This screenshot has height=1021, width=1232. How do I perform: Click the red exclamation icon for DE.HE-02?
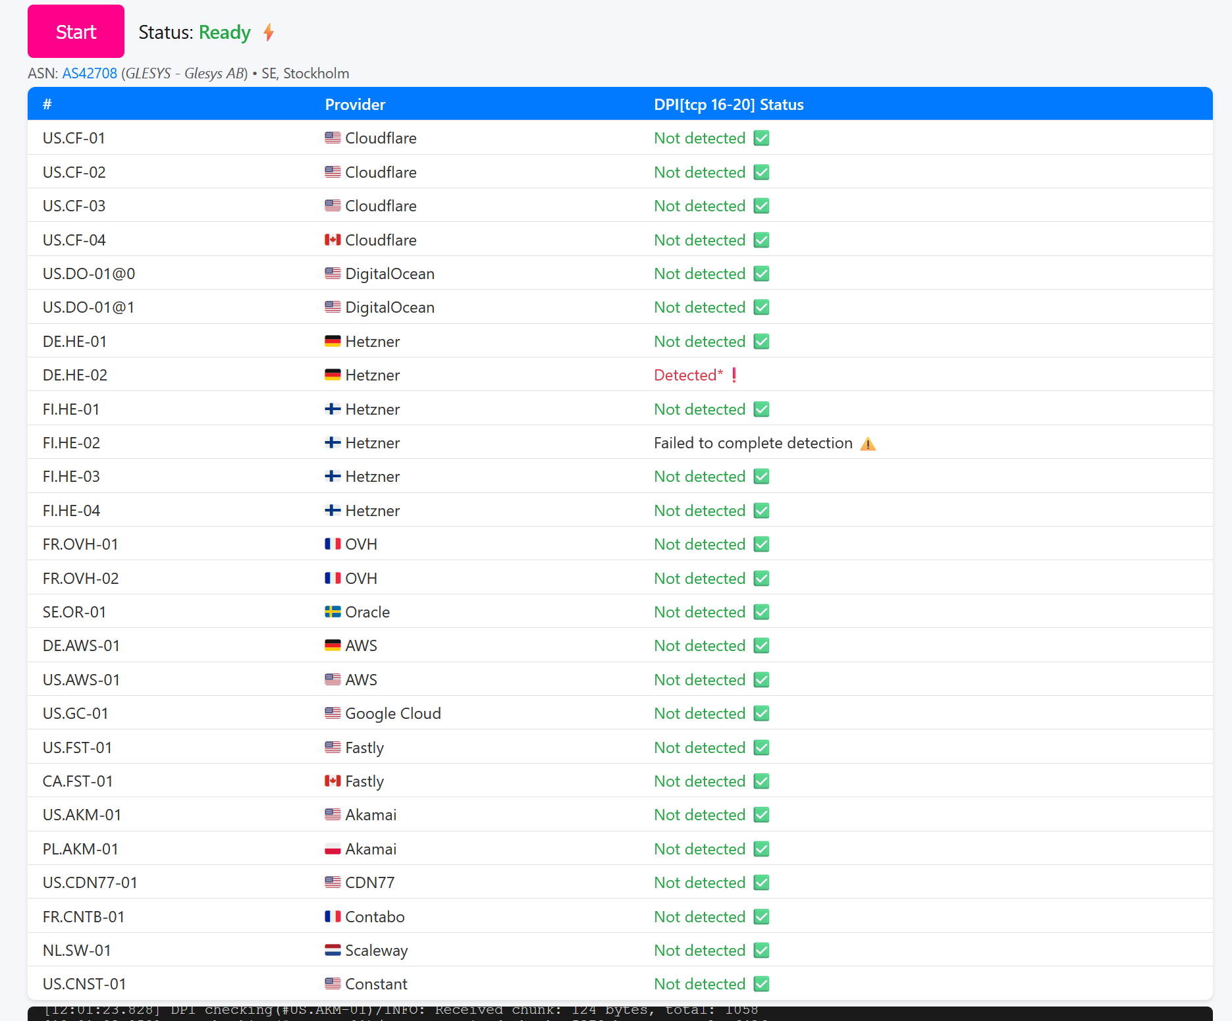pyautogui.click(x=734, y=375)
